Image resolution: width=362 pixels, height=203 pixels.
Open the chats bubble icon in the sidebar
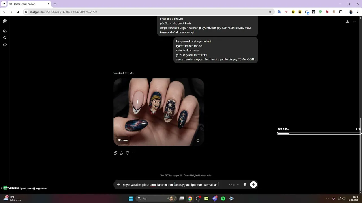pos(5,45)
